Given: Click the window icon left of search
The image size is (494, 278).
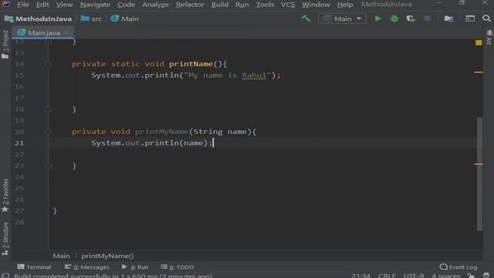Looking at the screenshot, I should coord(470,19).
